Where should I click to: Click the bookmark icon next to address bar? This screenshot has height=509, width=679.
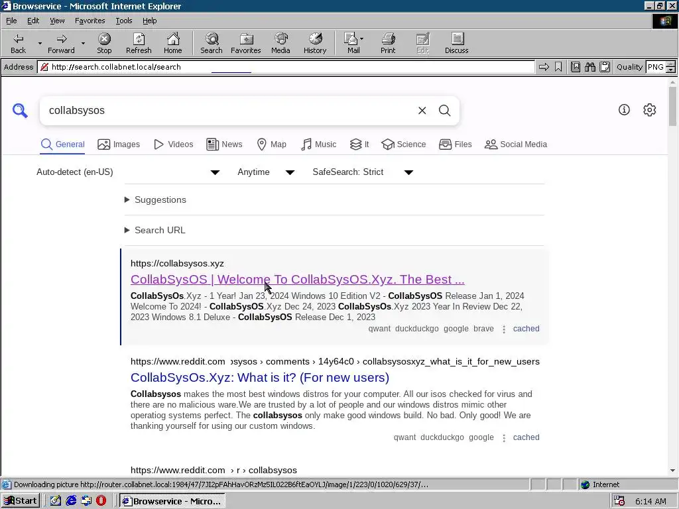coord(558,67)
